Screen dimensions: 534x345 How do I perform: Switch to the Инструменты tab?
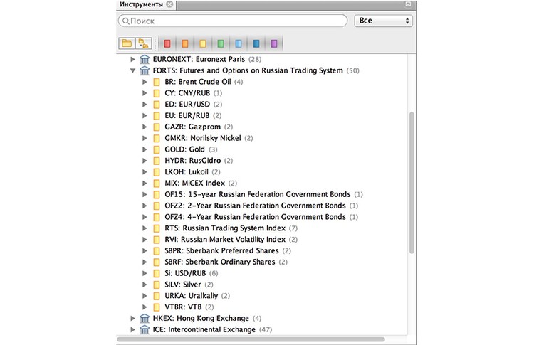pyautogui.click(x=141, y=4)
